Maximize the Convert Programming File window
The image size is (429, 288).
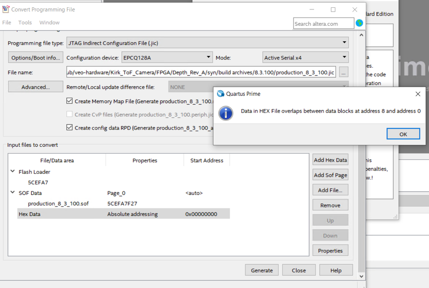(x=333, y=9)
